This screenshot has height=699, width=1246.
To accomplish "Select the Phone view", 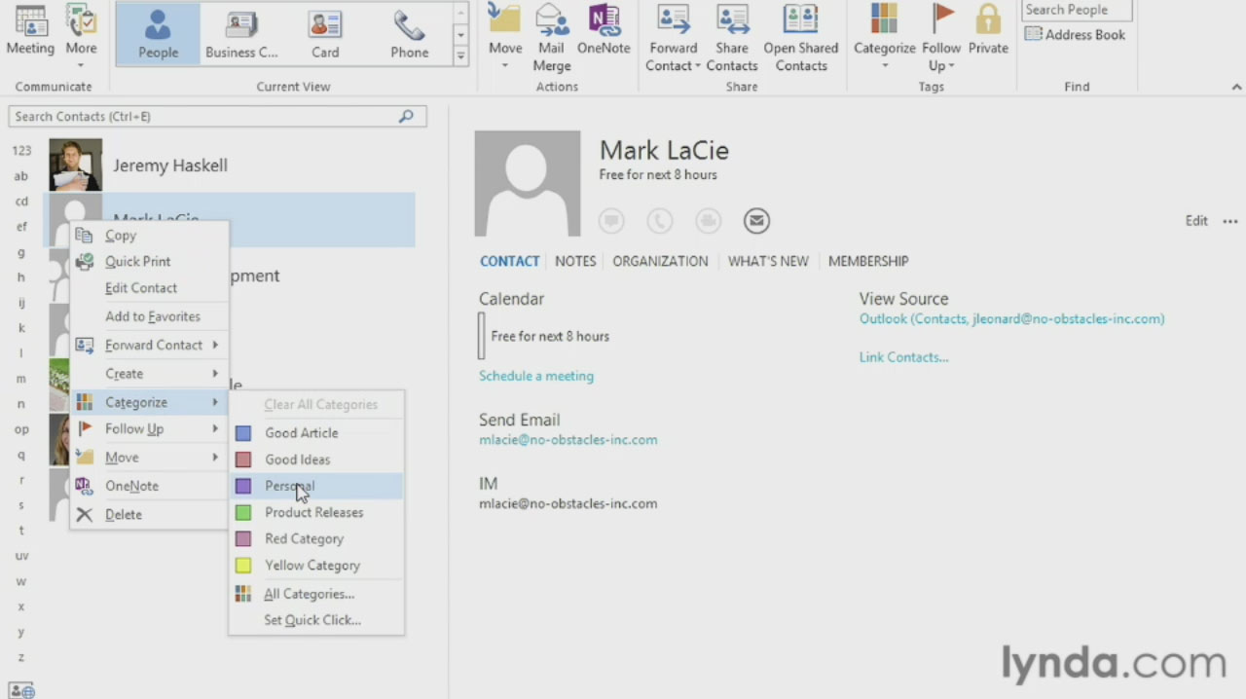I will pos(409,34).
